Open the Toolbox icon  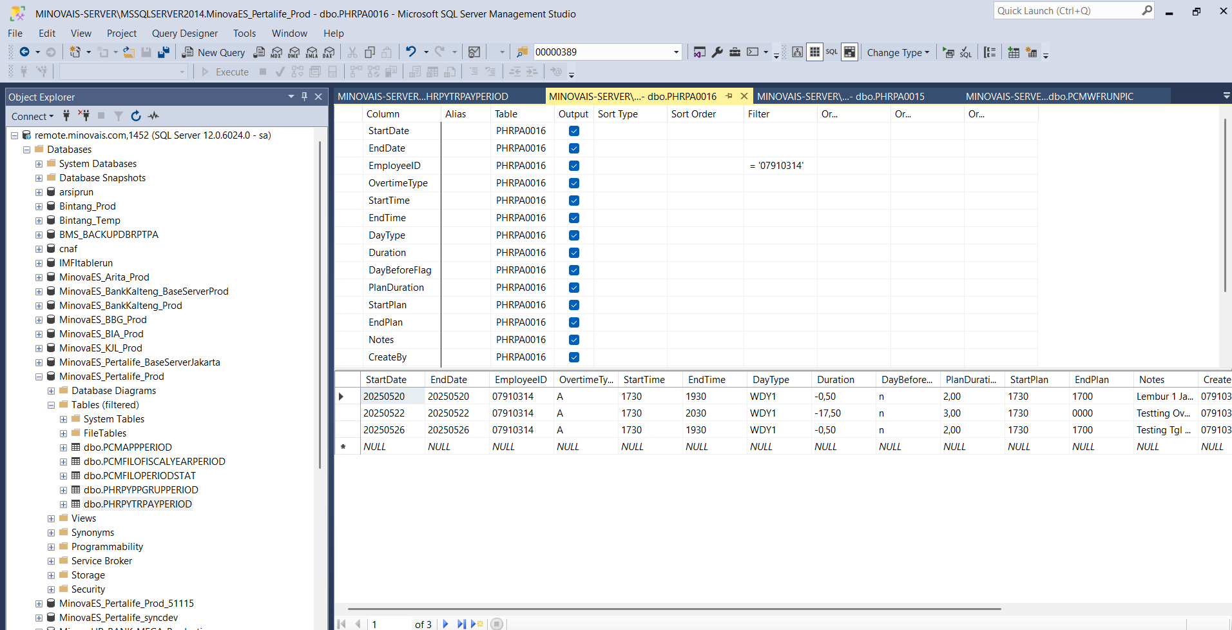coord(735,52)
